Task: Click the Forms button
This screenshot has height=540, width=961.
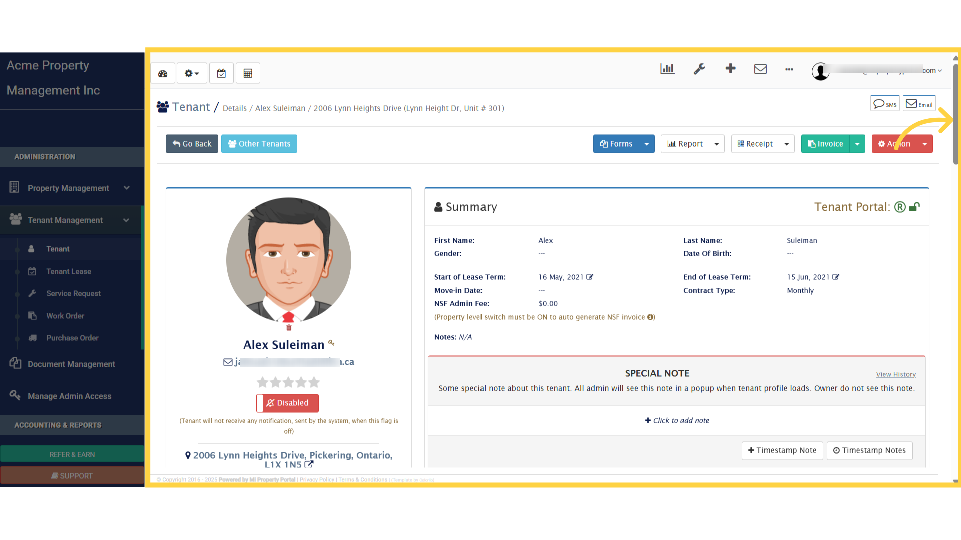Action: pyautogui.click(x=616, y=144)
